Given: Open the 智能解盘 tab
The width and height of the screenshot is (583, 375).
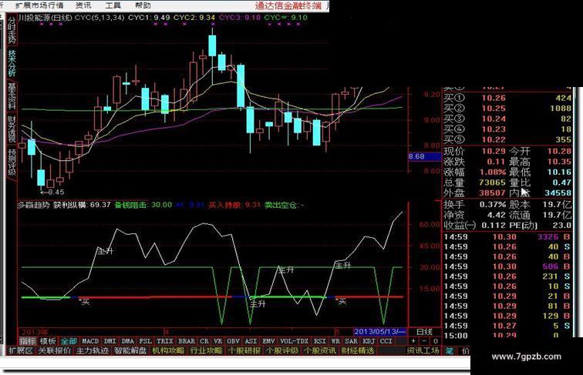Looking at the screenshot, I should pos(130,350).
